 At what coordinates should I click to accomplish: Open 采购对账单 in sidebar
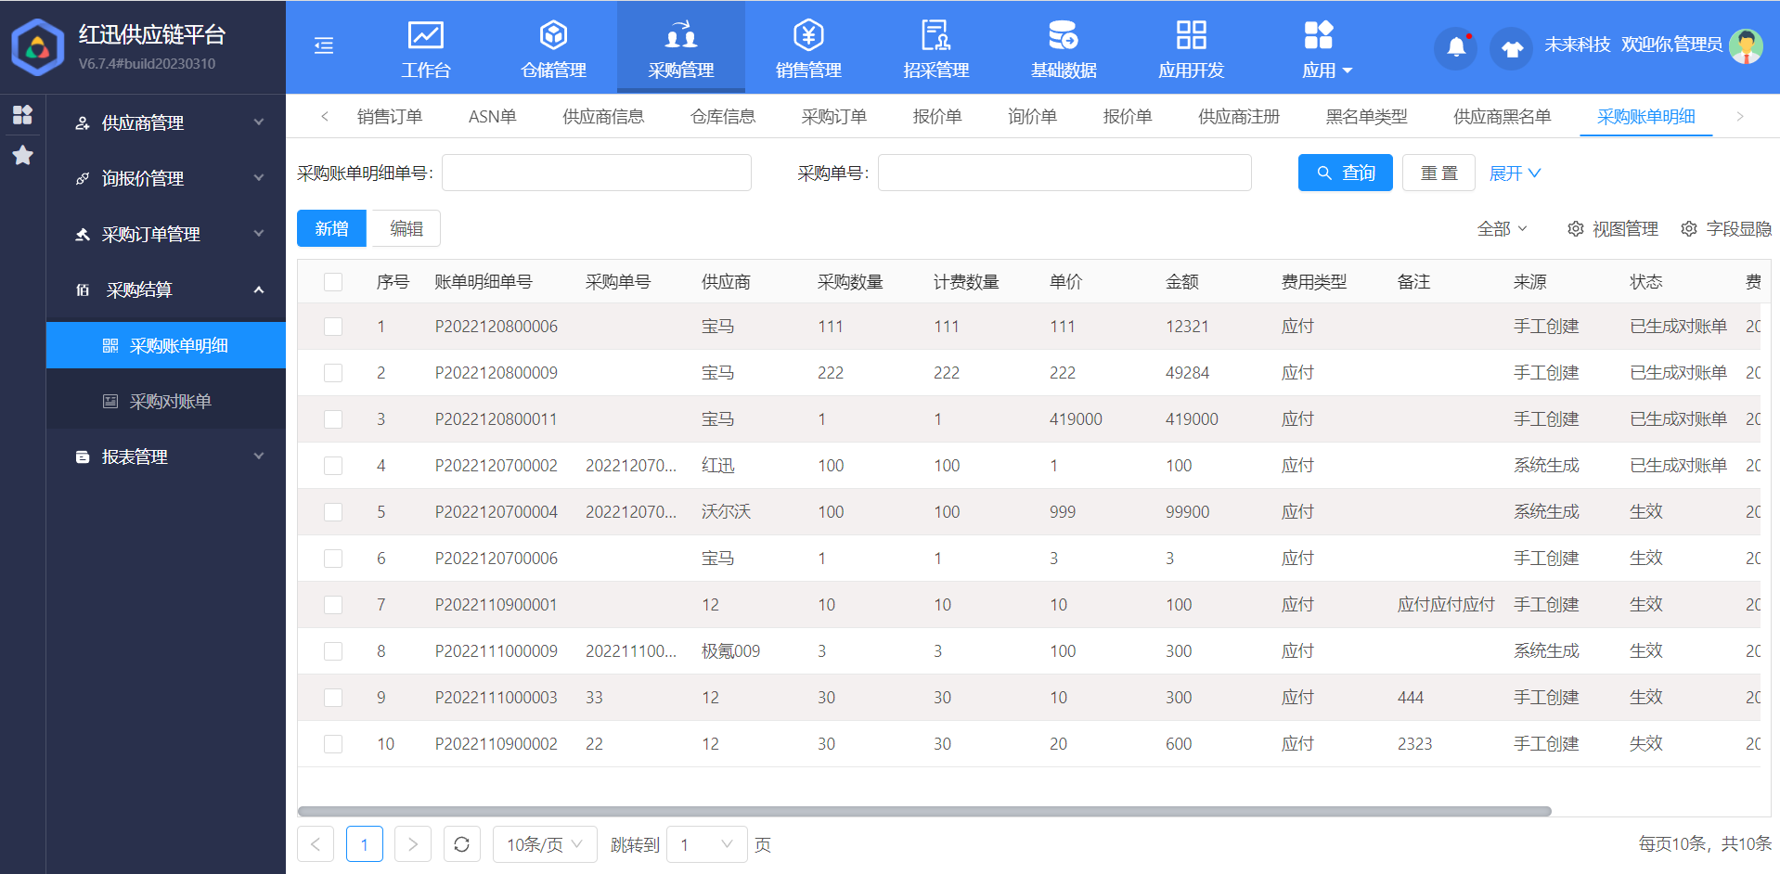(x=166, y=401)
